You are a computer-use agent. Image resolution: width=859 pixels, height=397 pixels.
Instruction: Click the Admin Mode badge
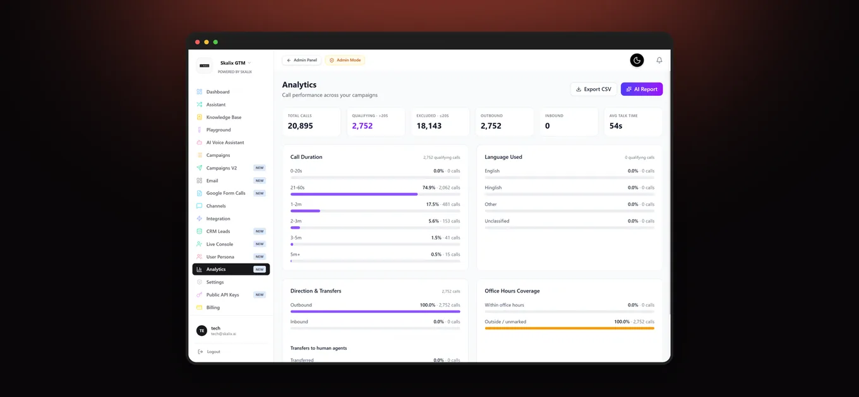(x=345, y=60)
